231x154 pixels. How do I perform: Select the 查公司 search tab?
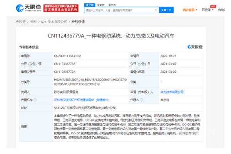(x=90, y=5)
